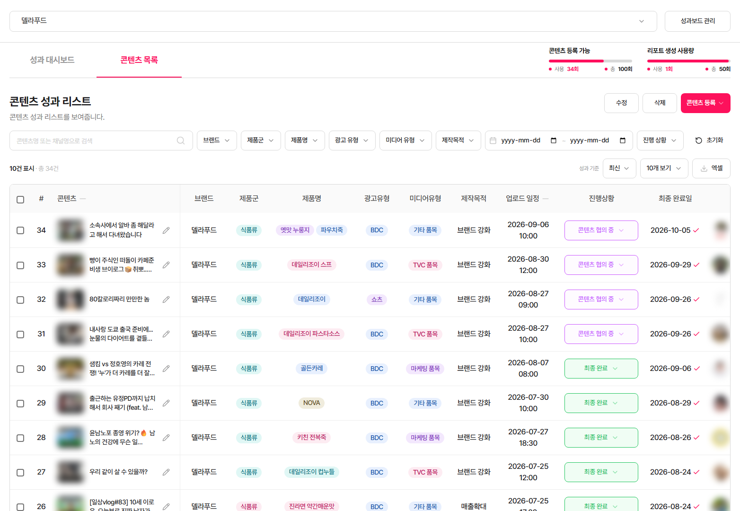740x511 pixels.
Task: Expand the 델라푸드 company selector
Action: (333, 21)
